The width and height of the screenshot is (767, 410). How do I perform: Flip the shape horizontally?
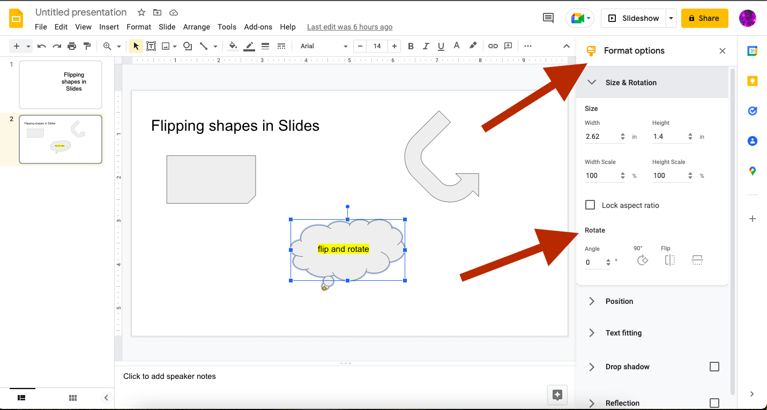click(669, 260)
